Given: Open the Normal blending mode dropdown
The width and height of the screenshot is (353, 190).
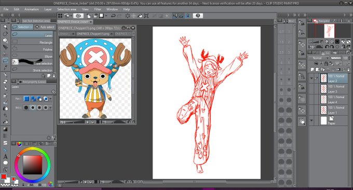Looking at the screenshot, I should coord(319,58).
